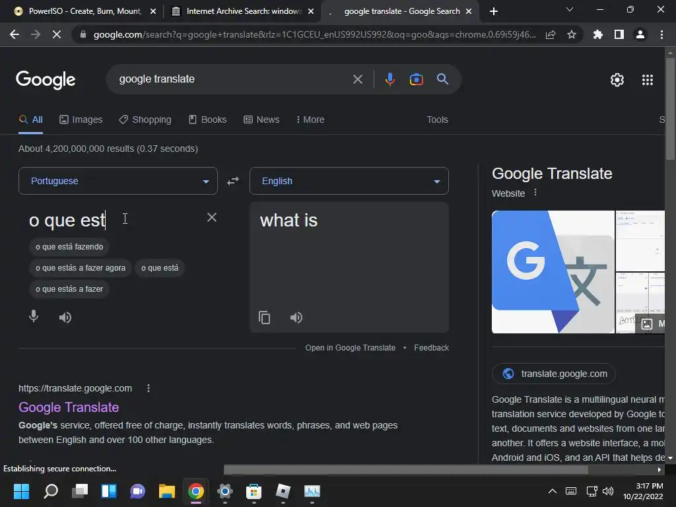The width and height of the screenshot is (676, 507).
Task: Open Chrome profile avatar
Action: 640,34
